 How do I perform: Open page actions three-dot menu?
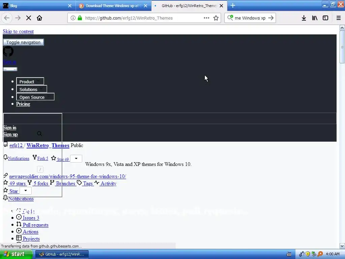coord(207,18)
